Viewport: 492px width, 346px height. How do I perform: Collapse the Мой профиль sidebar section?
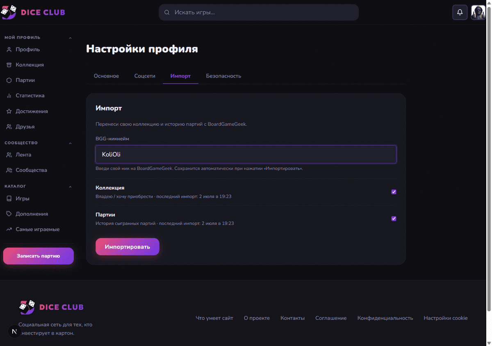[70, 38]
